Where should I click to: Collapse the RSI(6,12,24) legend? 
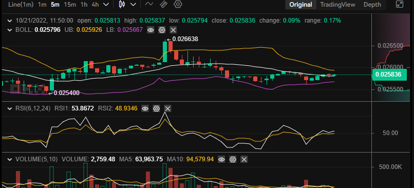10,108
